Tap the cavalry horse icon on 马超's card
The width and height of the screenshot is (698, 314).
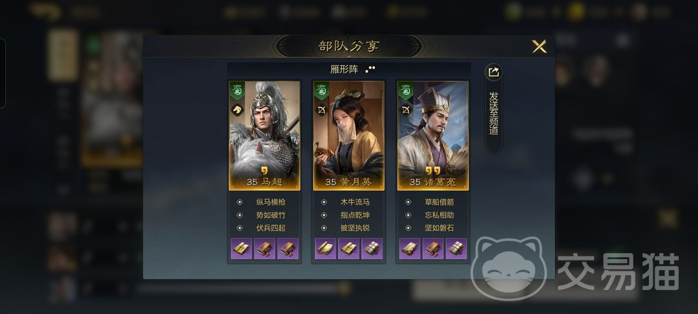(237, 110)
